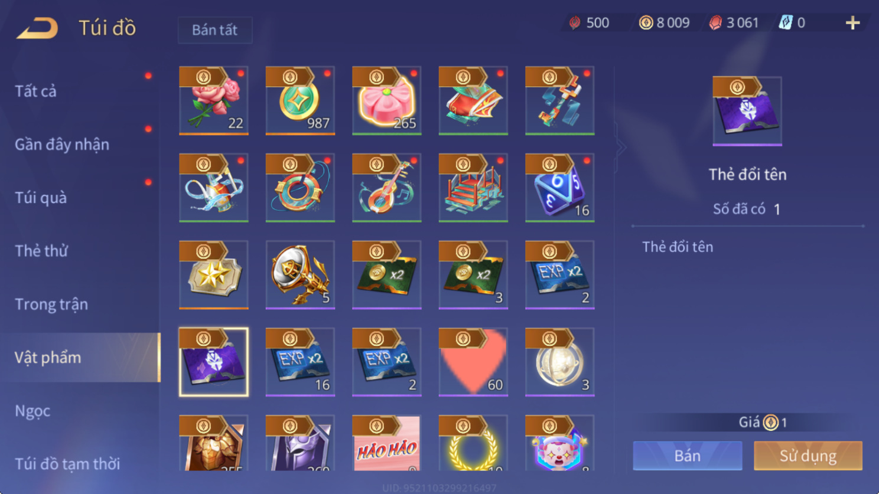The image size is (879, 494).
Task: Select the glowing orb item with 3
Action: [559, 362]
